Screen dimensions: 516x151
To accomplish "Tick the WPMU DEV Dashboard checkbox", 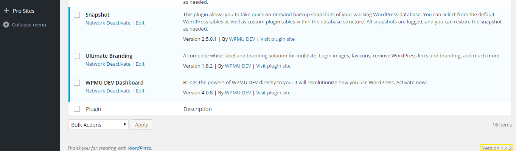I will (77, 83).
